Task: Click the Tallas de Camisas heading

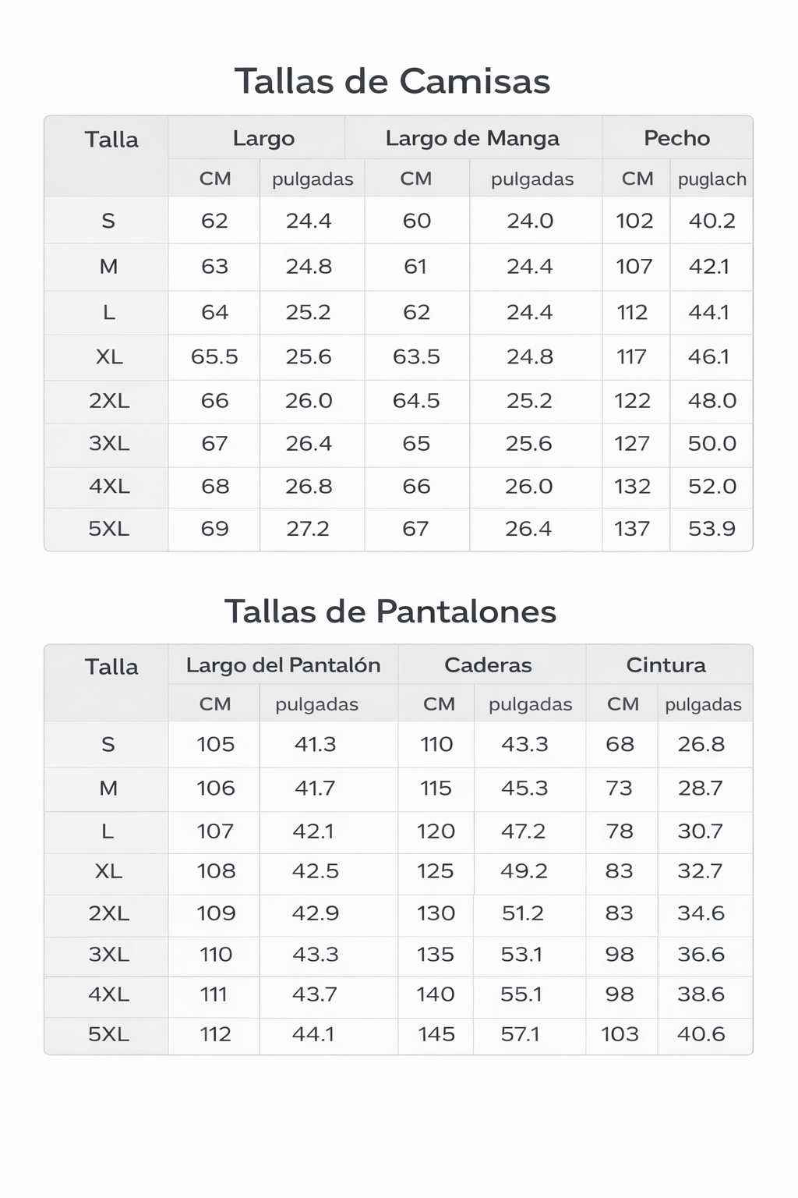Action: (x=392, y=81)
